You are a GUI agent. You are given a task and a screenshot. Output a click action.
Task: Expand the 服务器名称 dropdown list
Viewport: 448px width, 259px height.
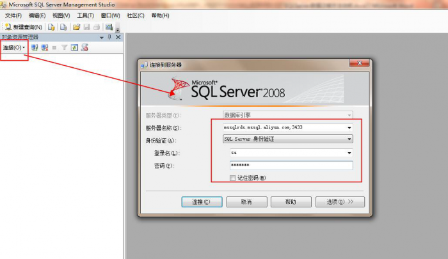pyautogui.click(x=349, y=127)
